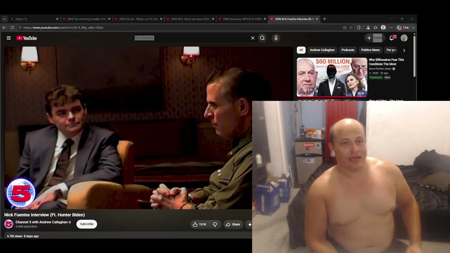Open the tab list chevron in the tab strip
This screenshot has height=253, width=450.
pyautogui.click(x=4, y=19)
